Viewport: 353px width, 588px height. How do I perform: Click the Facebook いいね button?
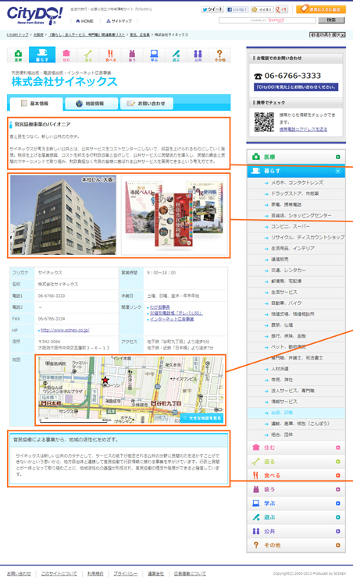tap(237, 9)
